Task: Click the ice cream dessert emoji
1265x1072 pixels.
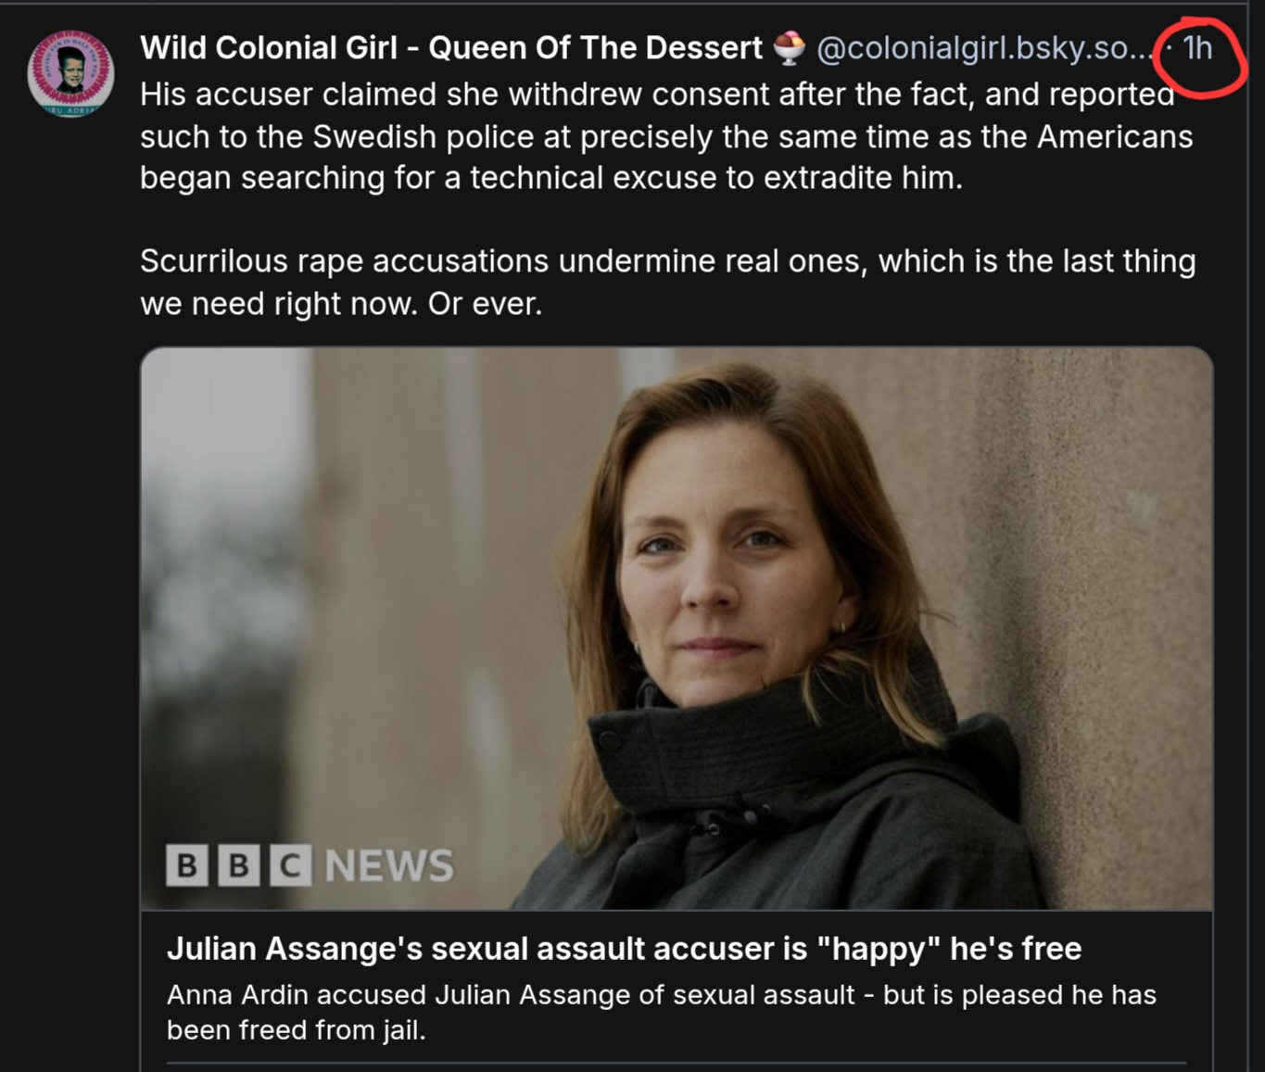Action: click(x=789, y=47)
